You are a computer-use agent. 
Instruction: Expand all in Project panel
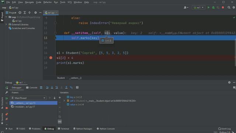25,13
